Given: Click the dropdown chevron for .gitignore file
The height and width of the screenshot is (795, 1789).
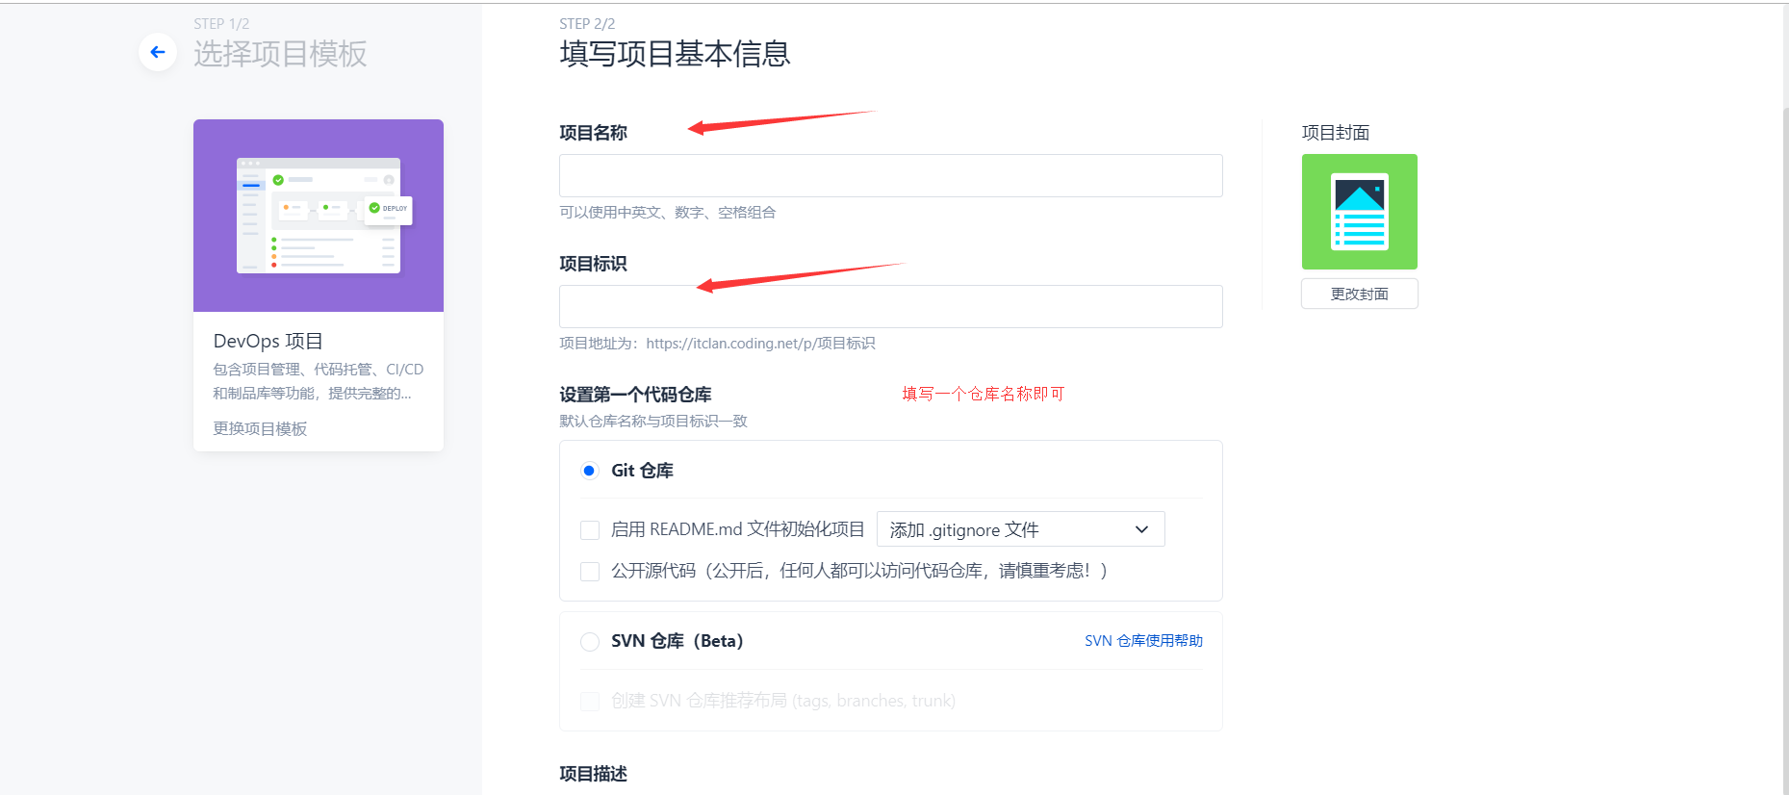Looking at the screenshot, I should tap(1141, 529).
